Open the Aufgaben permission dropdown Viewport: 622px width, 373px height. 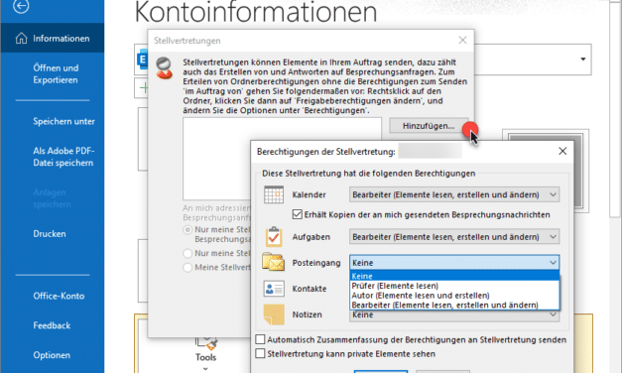454,237
